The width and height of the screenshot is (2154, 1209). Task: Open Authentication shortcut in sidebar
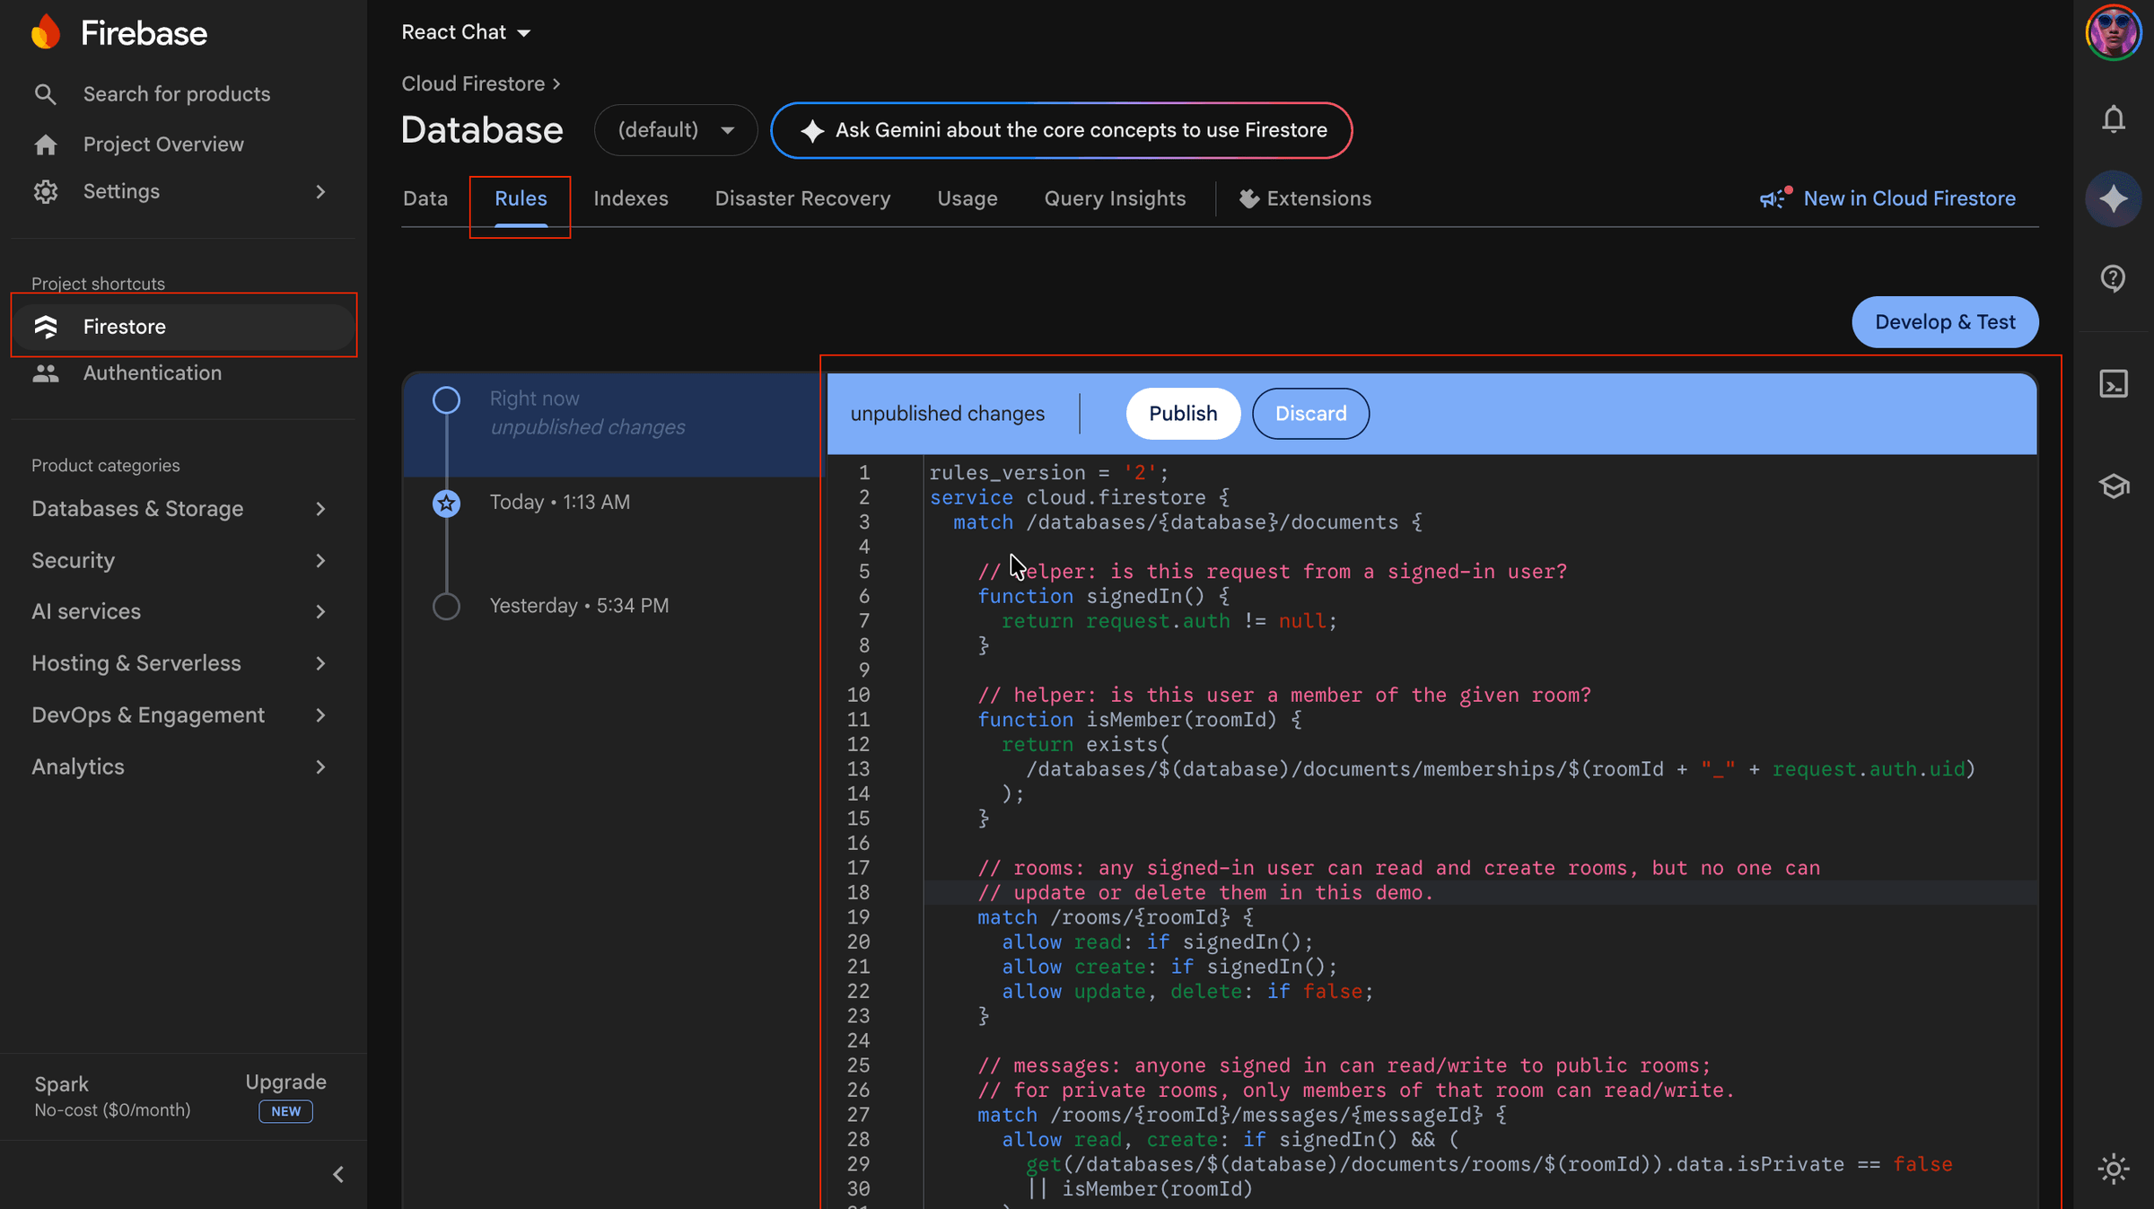(153, 373)
